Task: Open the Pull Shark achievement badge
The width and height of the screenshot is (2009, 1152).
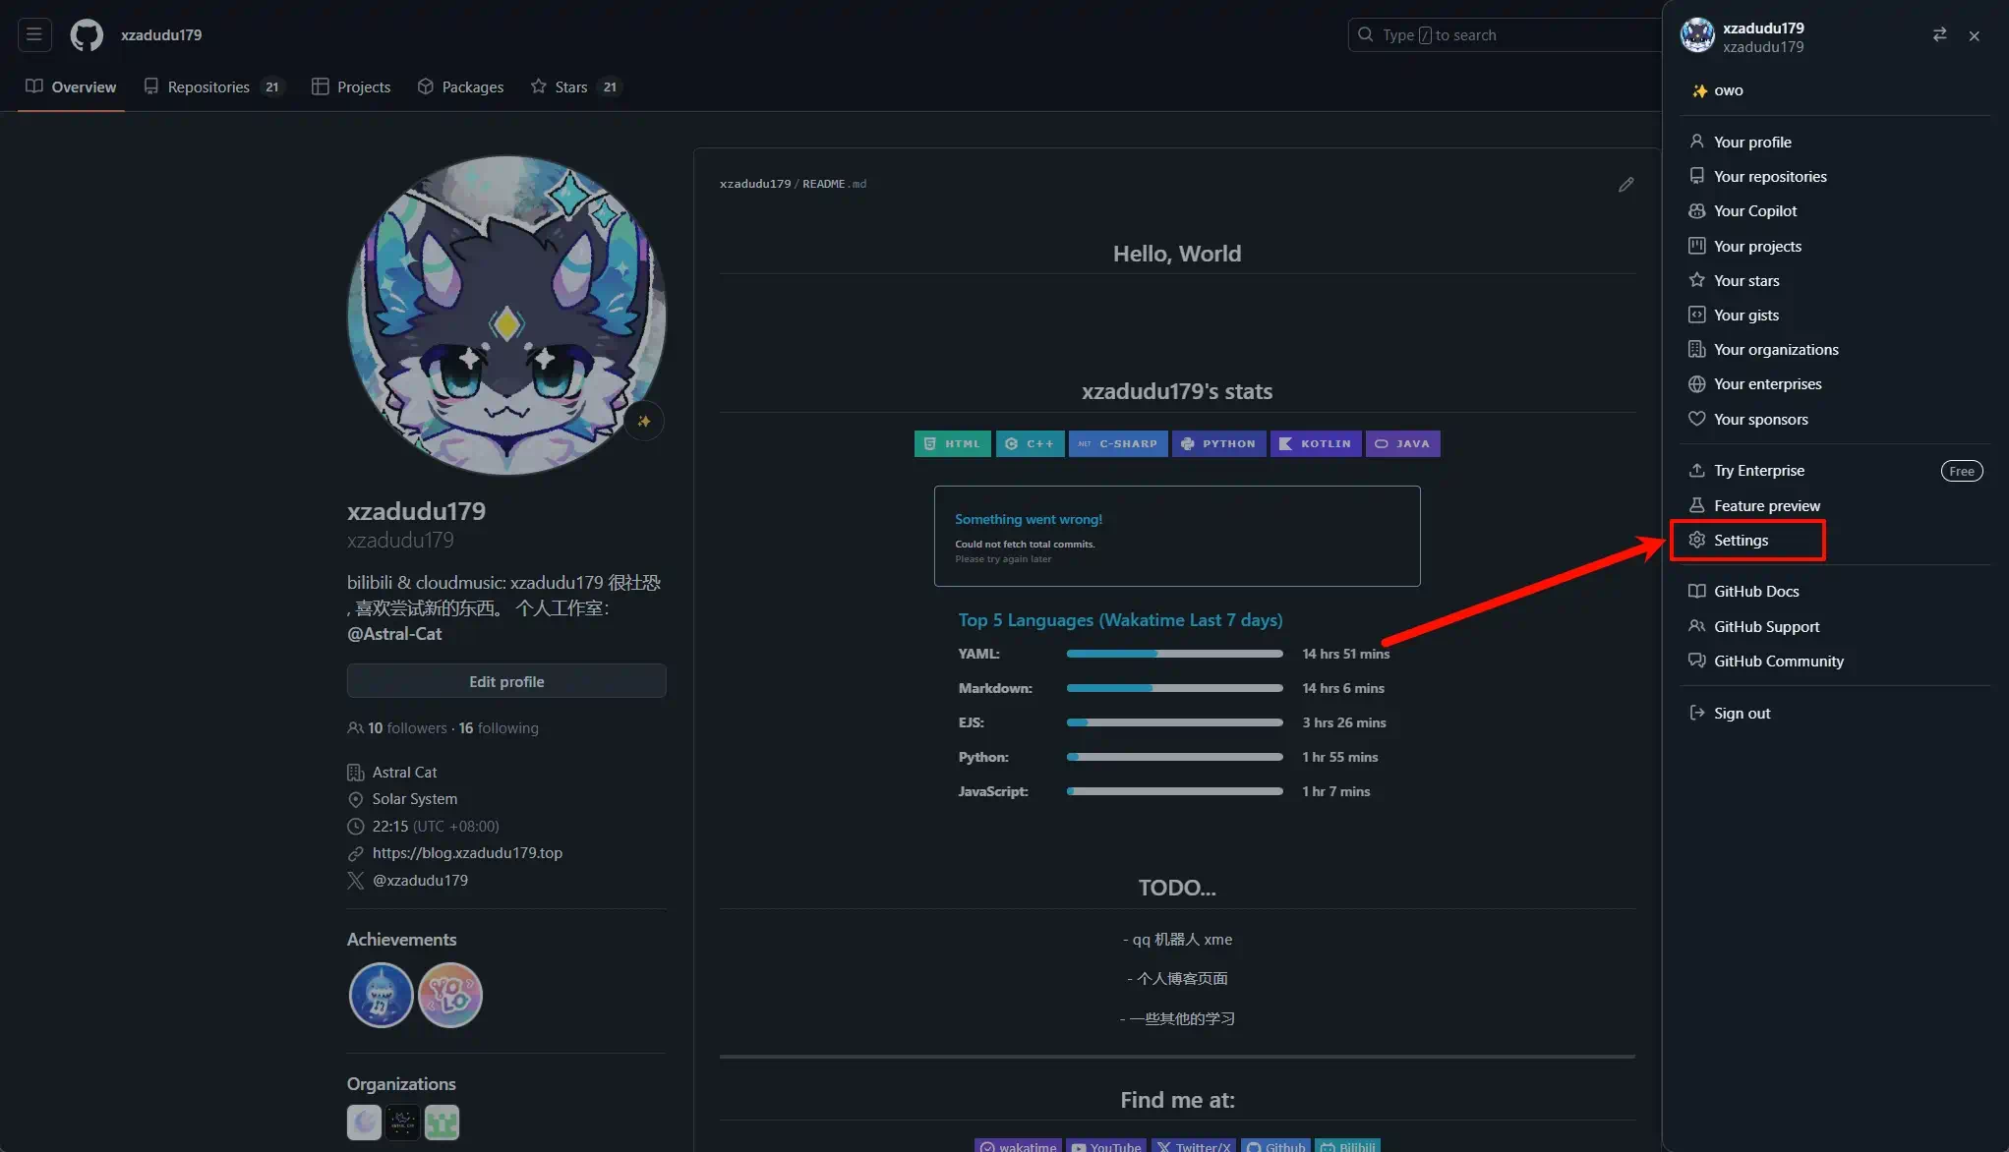Action: tap(381, 995)
